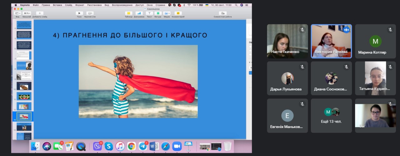Open the Медиа dropdown in toolbar

point(167,13)
